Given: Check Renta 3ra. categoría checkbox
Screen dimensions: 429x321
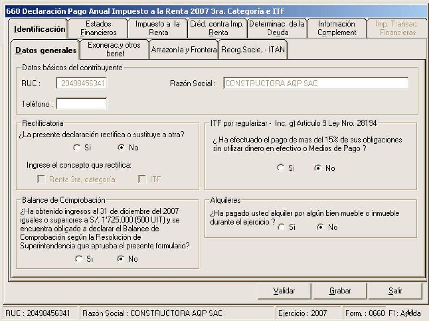Looking at the screenshot, I should pos(41,179).
